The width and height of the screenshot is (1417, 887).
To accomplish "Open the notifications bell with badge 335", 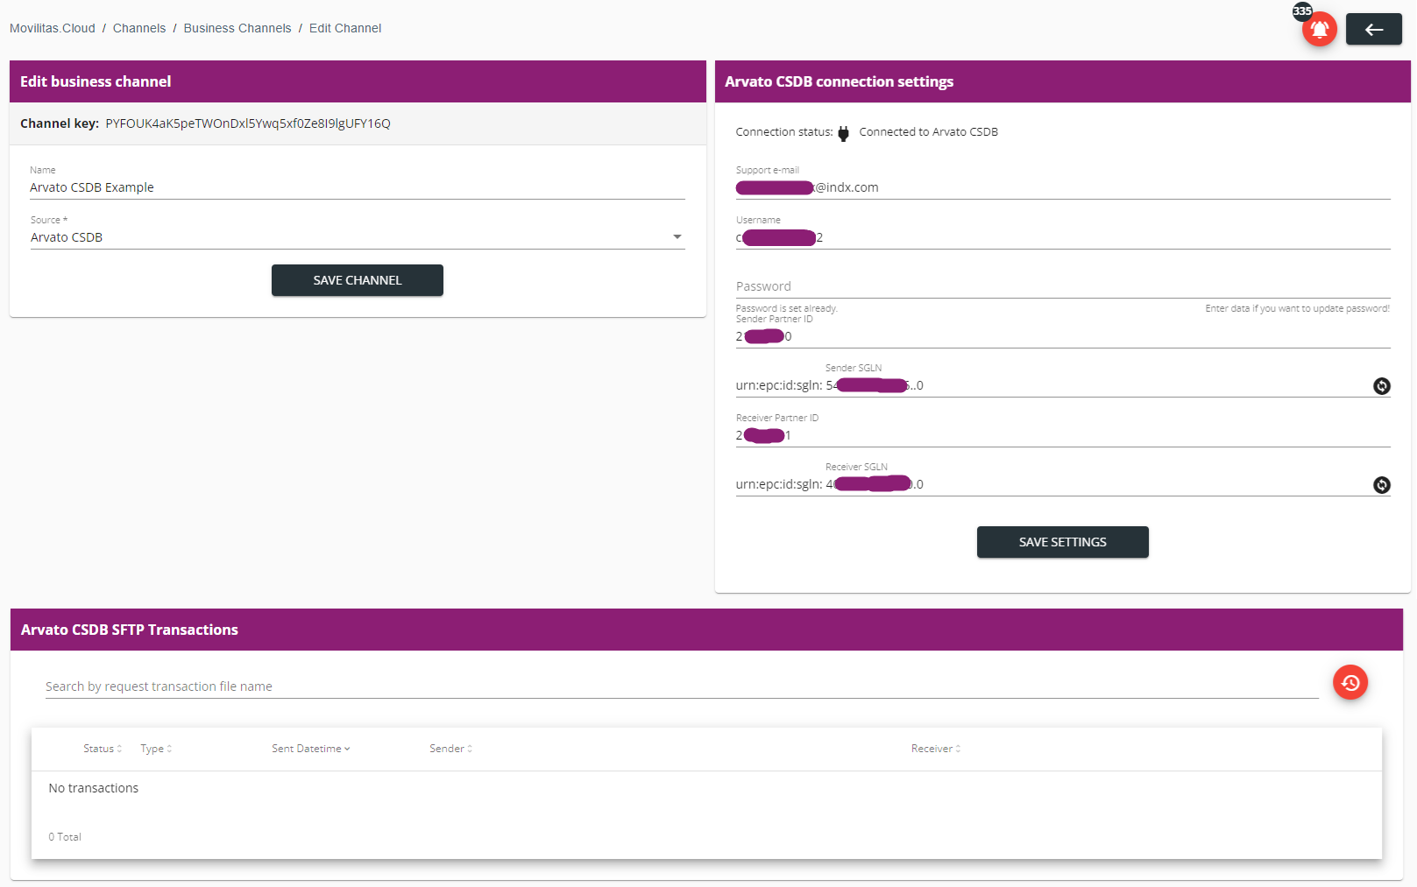I will (x=1319, y=29).
